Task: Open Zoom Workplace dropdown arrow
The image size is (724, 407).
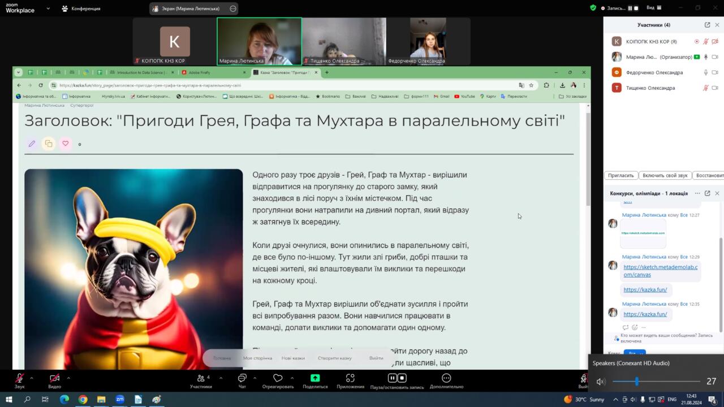Action: coord(48,8)
